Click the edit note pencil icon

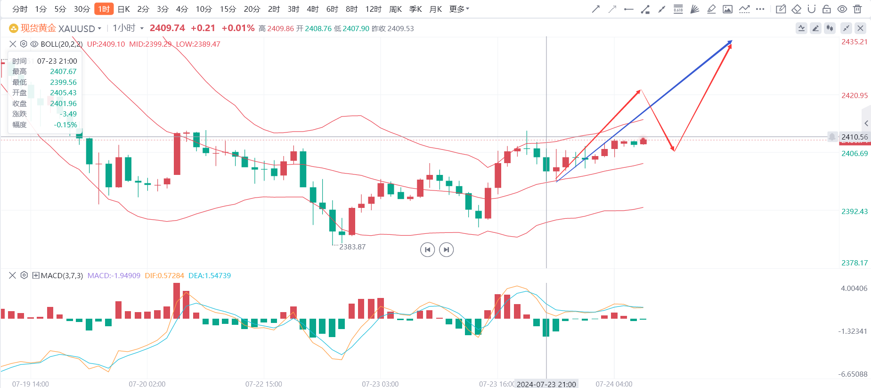[x=781, y=9]
